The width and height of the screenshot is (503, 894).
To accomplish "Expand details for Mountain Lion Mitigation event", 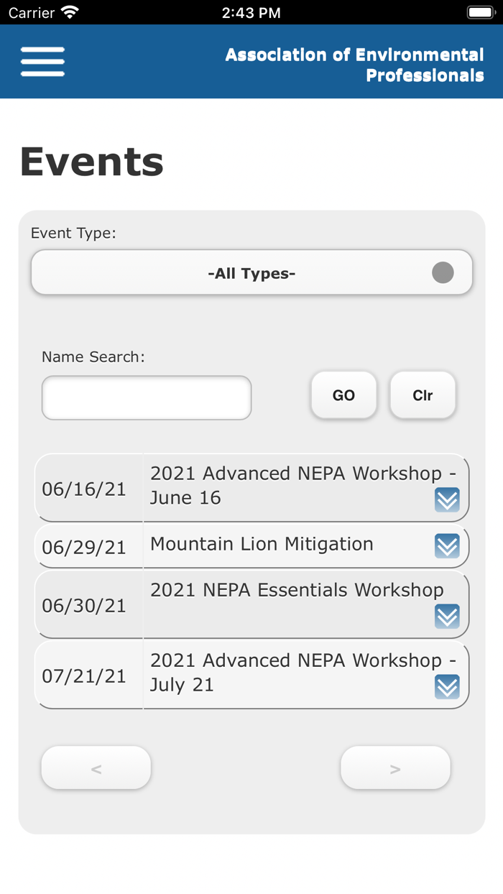I will (x=447, y=546).
